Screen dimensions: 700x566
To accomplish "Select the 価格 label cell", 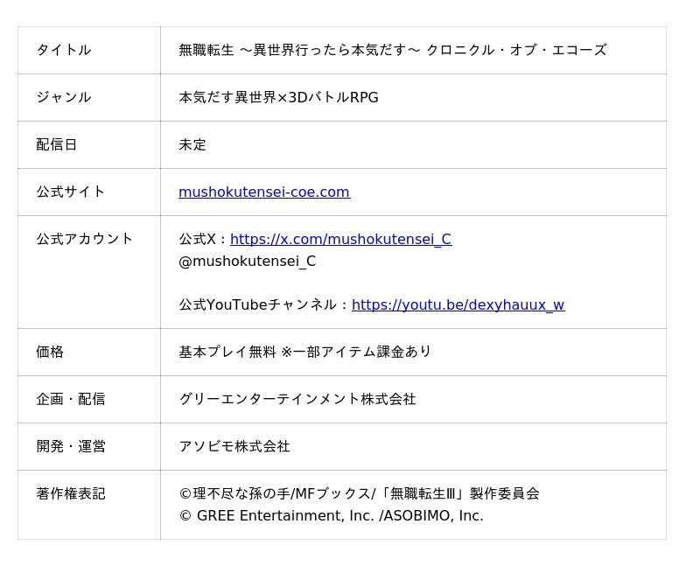I will tap(50, 353).
